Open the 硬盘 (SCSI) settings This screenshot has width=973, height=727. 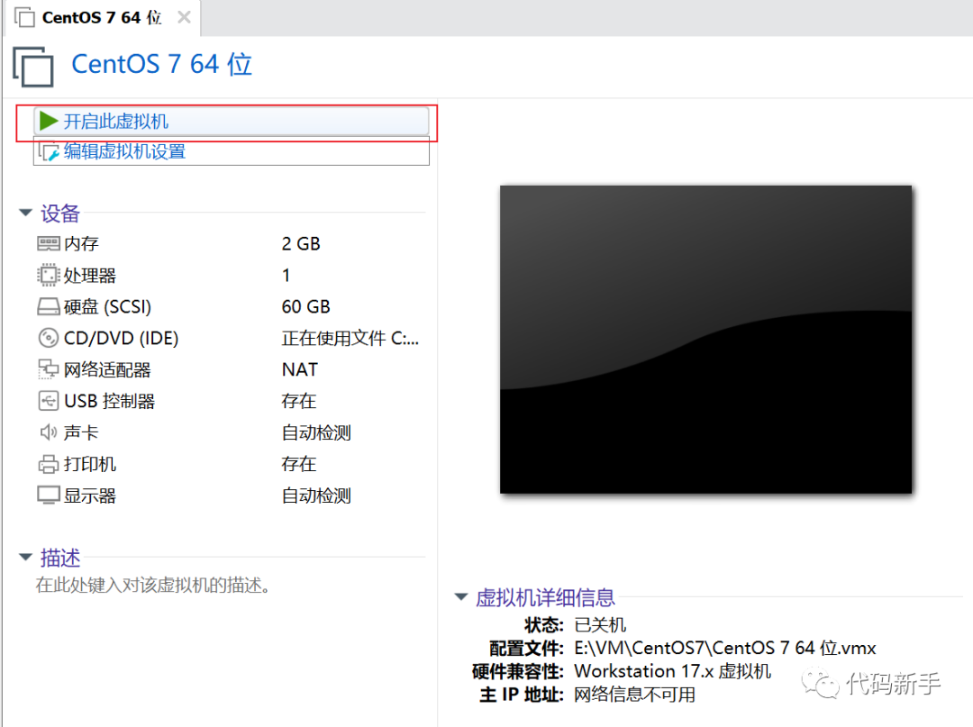(107, 307)
